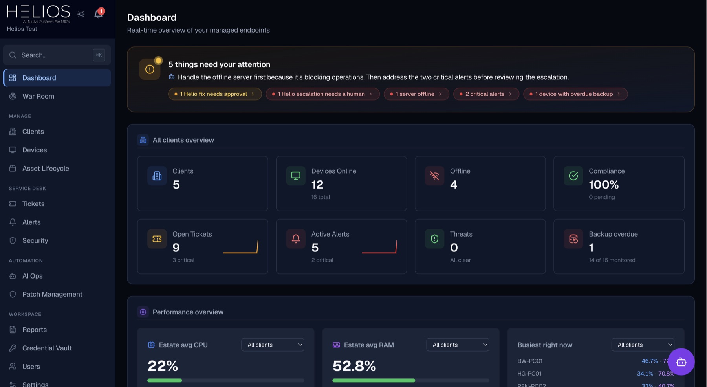Click the Open Tickets sparkline chart

pyautogui.click(x=240, y=247)
